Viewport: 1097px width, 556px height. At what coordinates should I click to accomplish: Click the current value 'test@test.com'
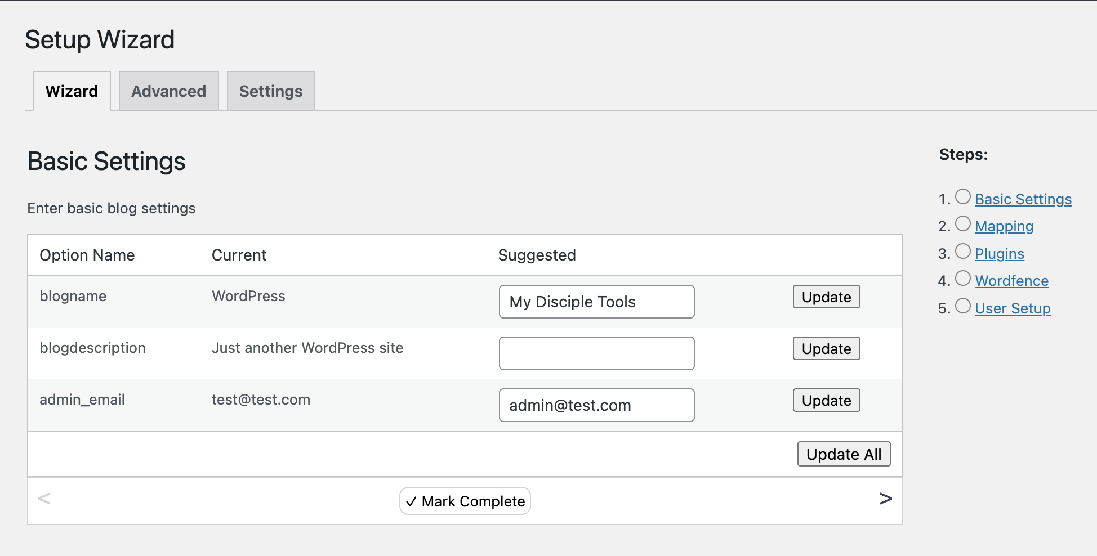point(261,400)
